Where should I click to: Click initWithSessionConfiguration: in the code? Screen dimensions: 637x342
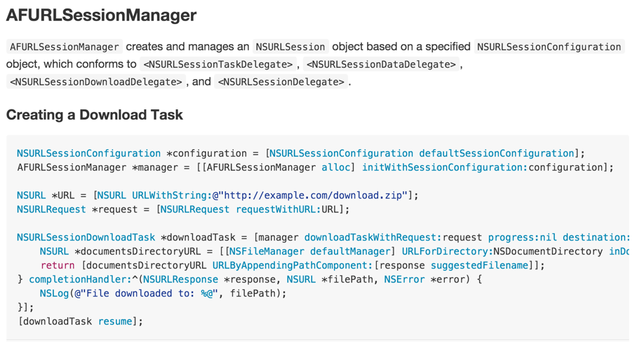click(444, 167)
